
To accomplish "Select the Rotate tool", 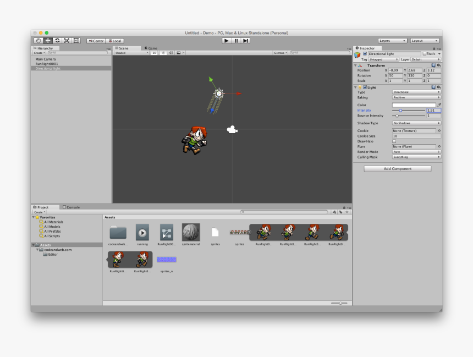I will pyautogui.click(x=57, y=40).
